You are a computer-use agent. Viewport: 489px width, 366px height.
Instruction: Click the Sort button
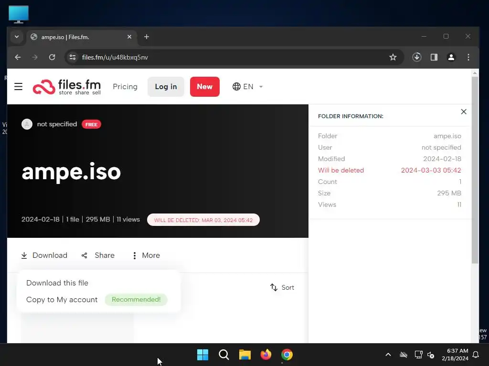coord(282,287)
